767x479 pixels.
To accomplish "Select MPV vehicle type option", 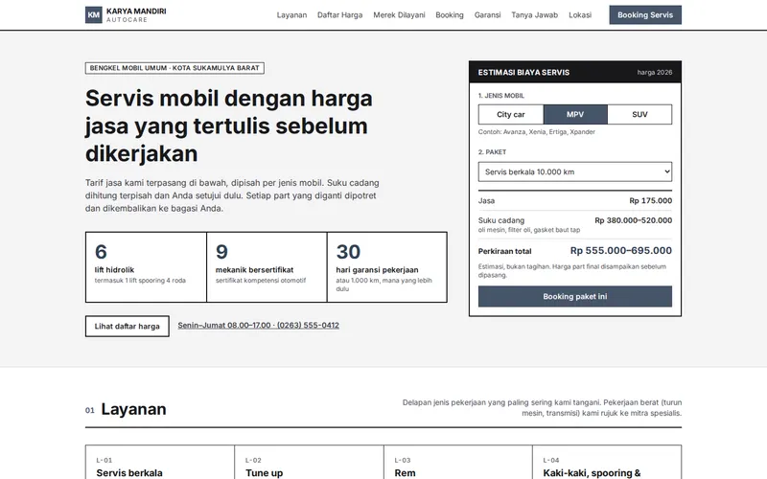I will pos(575,114).
